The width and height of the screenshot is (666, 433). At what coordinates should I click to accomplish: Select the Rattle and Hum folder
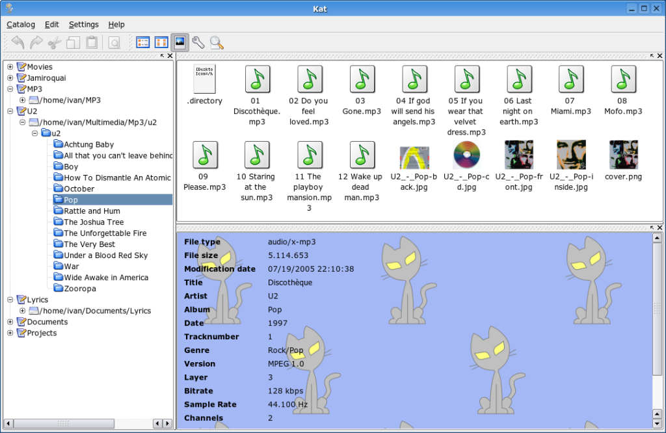click(87, 211)
